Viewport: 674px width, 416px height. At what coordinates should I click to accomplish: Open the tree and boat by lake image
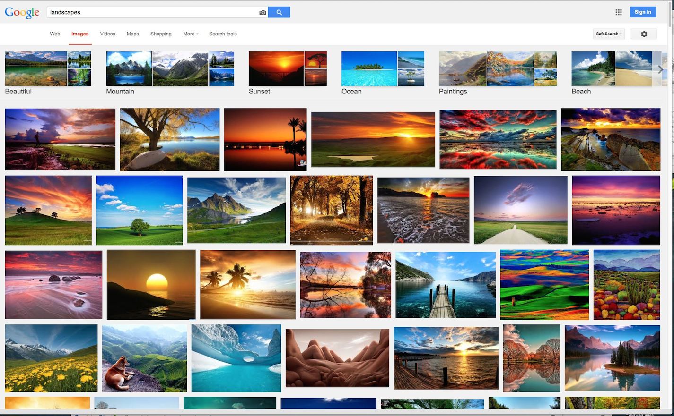(170, 139)
